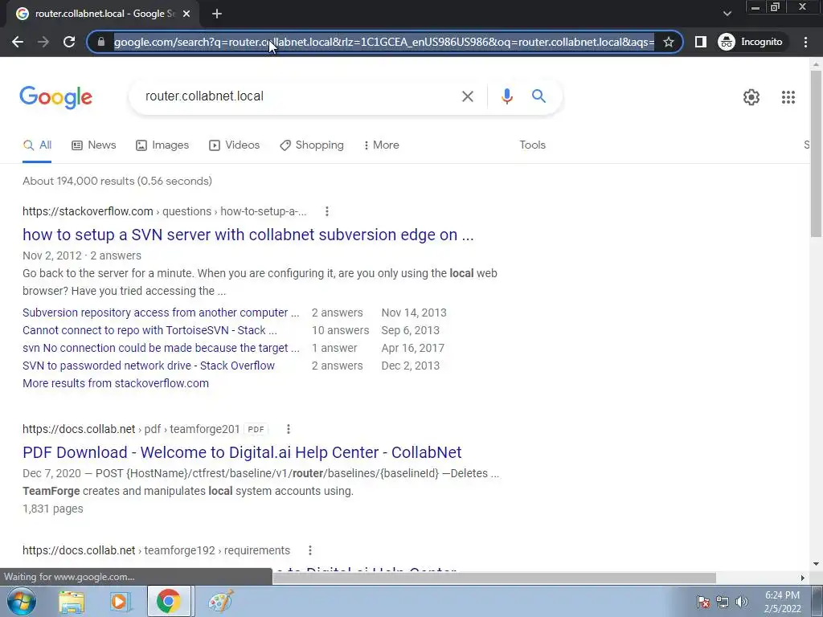Switch to the Images tab

162,145
